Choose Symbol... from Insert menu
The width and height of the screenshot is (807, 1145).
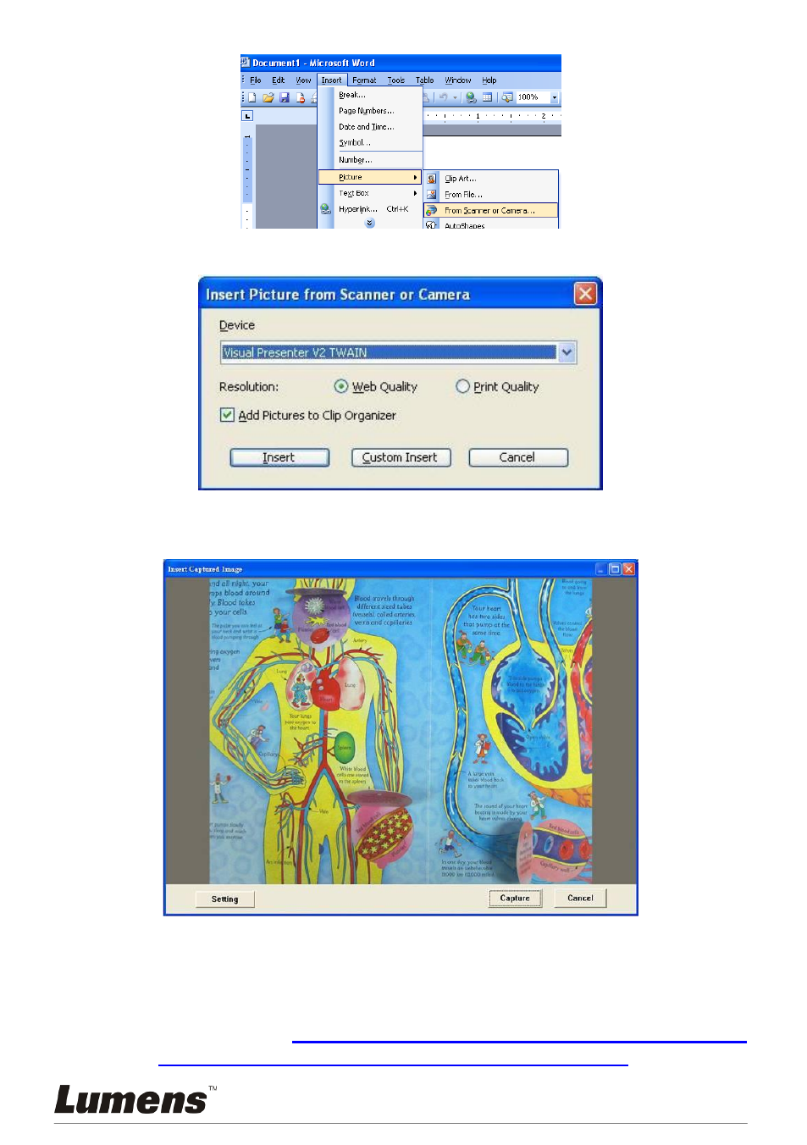tap(355, 143)
